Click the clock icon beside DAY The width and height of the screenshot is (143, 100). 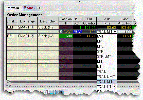click(61, 32)
